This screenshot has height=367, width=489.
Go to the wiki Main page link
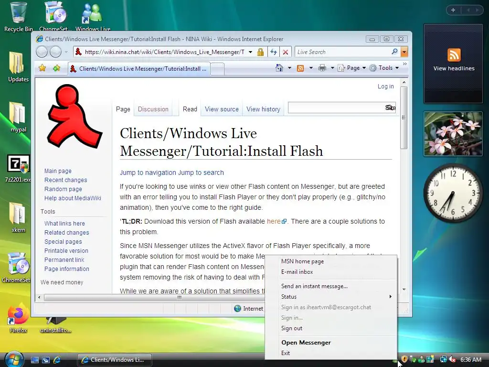pyautogui.click(x=58, y=171)
